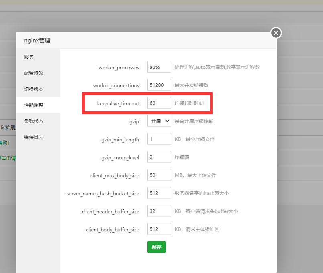The image size is (323, 273).
Task: Click the client_max_body_size label
Action: [115, 176]
